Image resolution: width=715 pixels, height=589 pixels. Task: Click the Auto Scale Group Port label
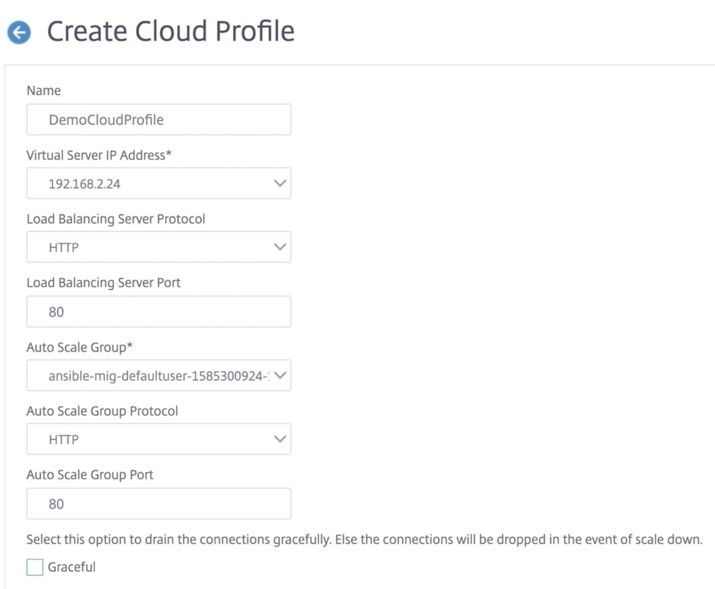click(x=90, y=475)
